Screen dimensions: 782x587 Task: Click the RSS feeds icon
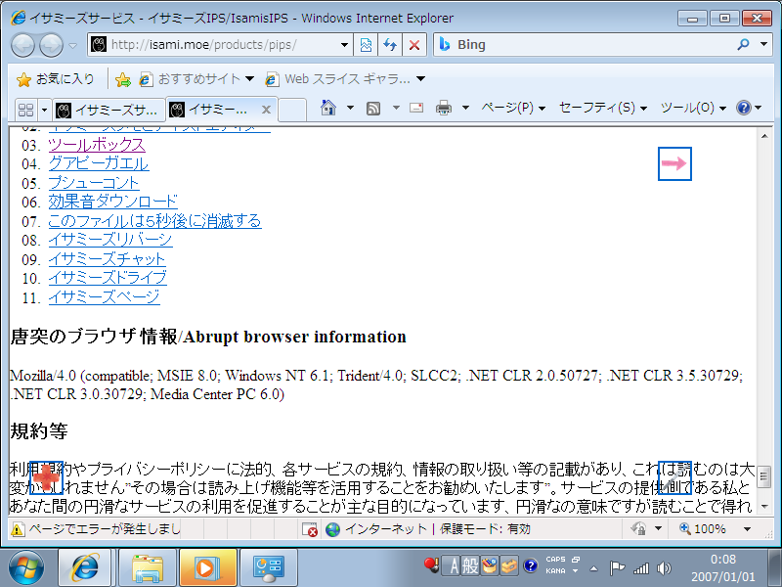373,108
